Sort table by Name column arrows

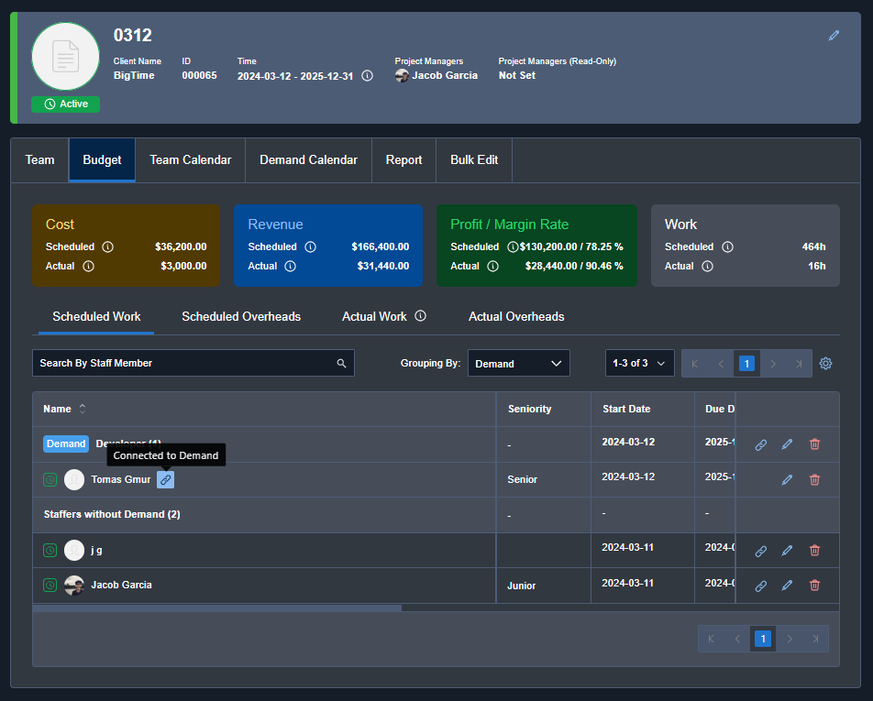pyautogui.click(x=83, y=409)
